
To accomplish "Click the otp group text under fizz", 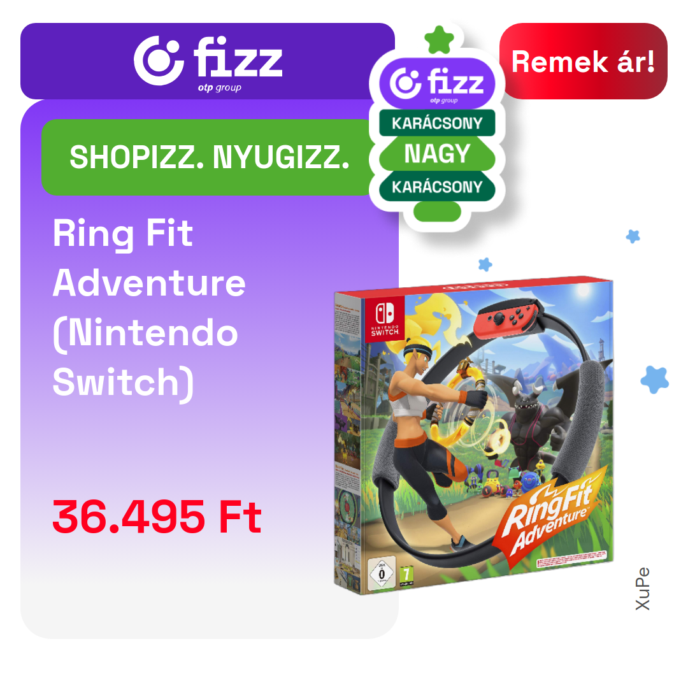I will (x=219, y=87).
